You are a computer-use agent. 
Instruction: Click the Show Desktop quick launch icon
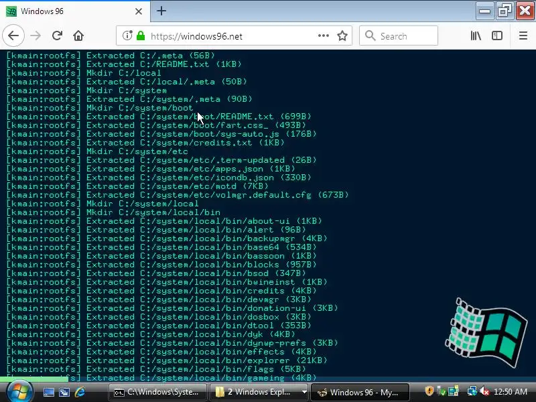tap(48, 392)
